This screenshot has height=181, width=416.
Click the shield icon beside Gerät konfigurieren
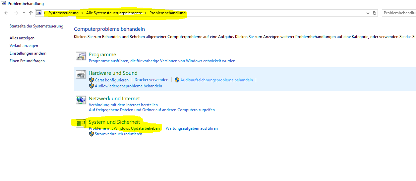91,80
